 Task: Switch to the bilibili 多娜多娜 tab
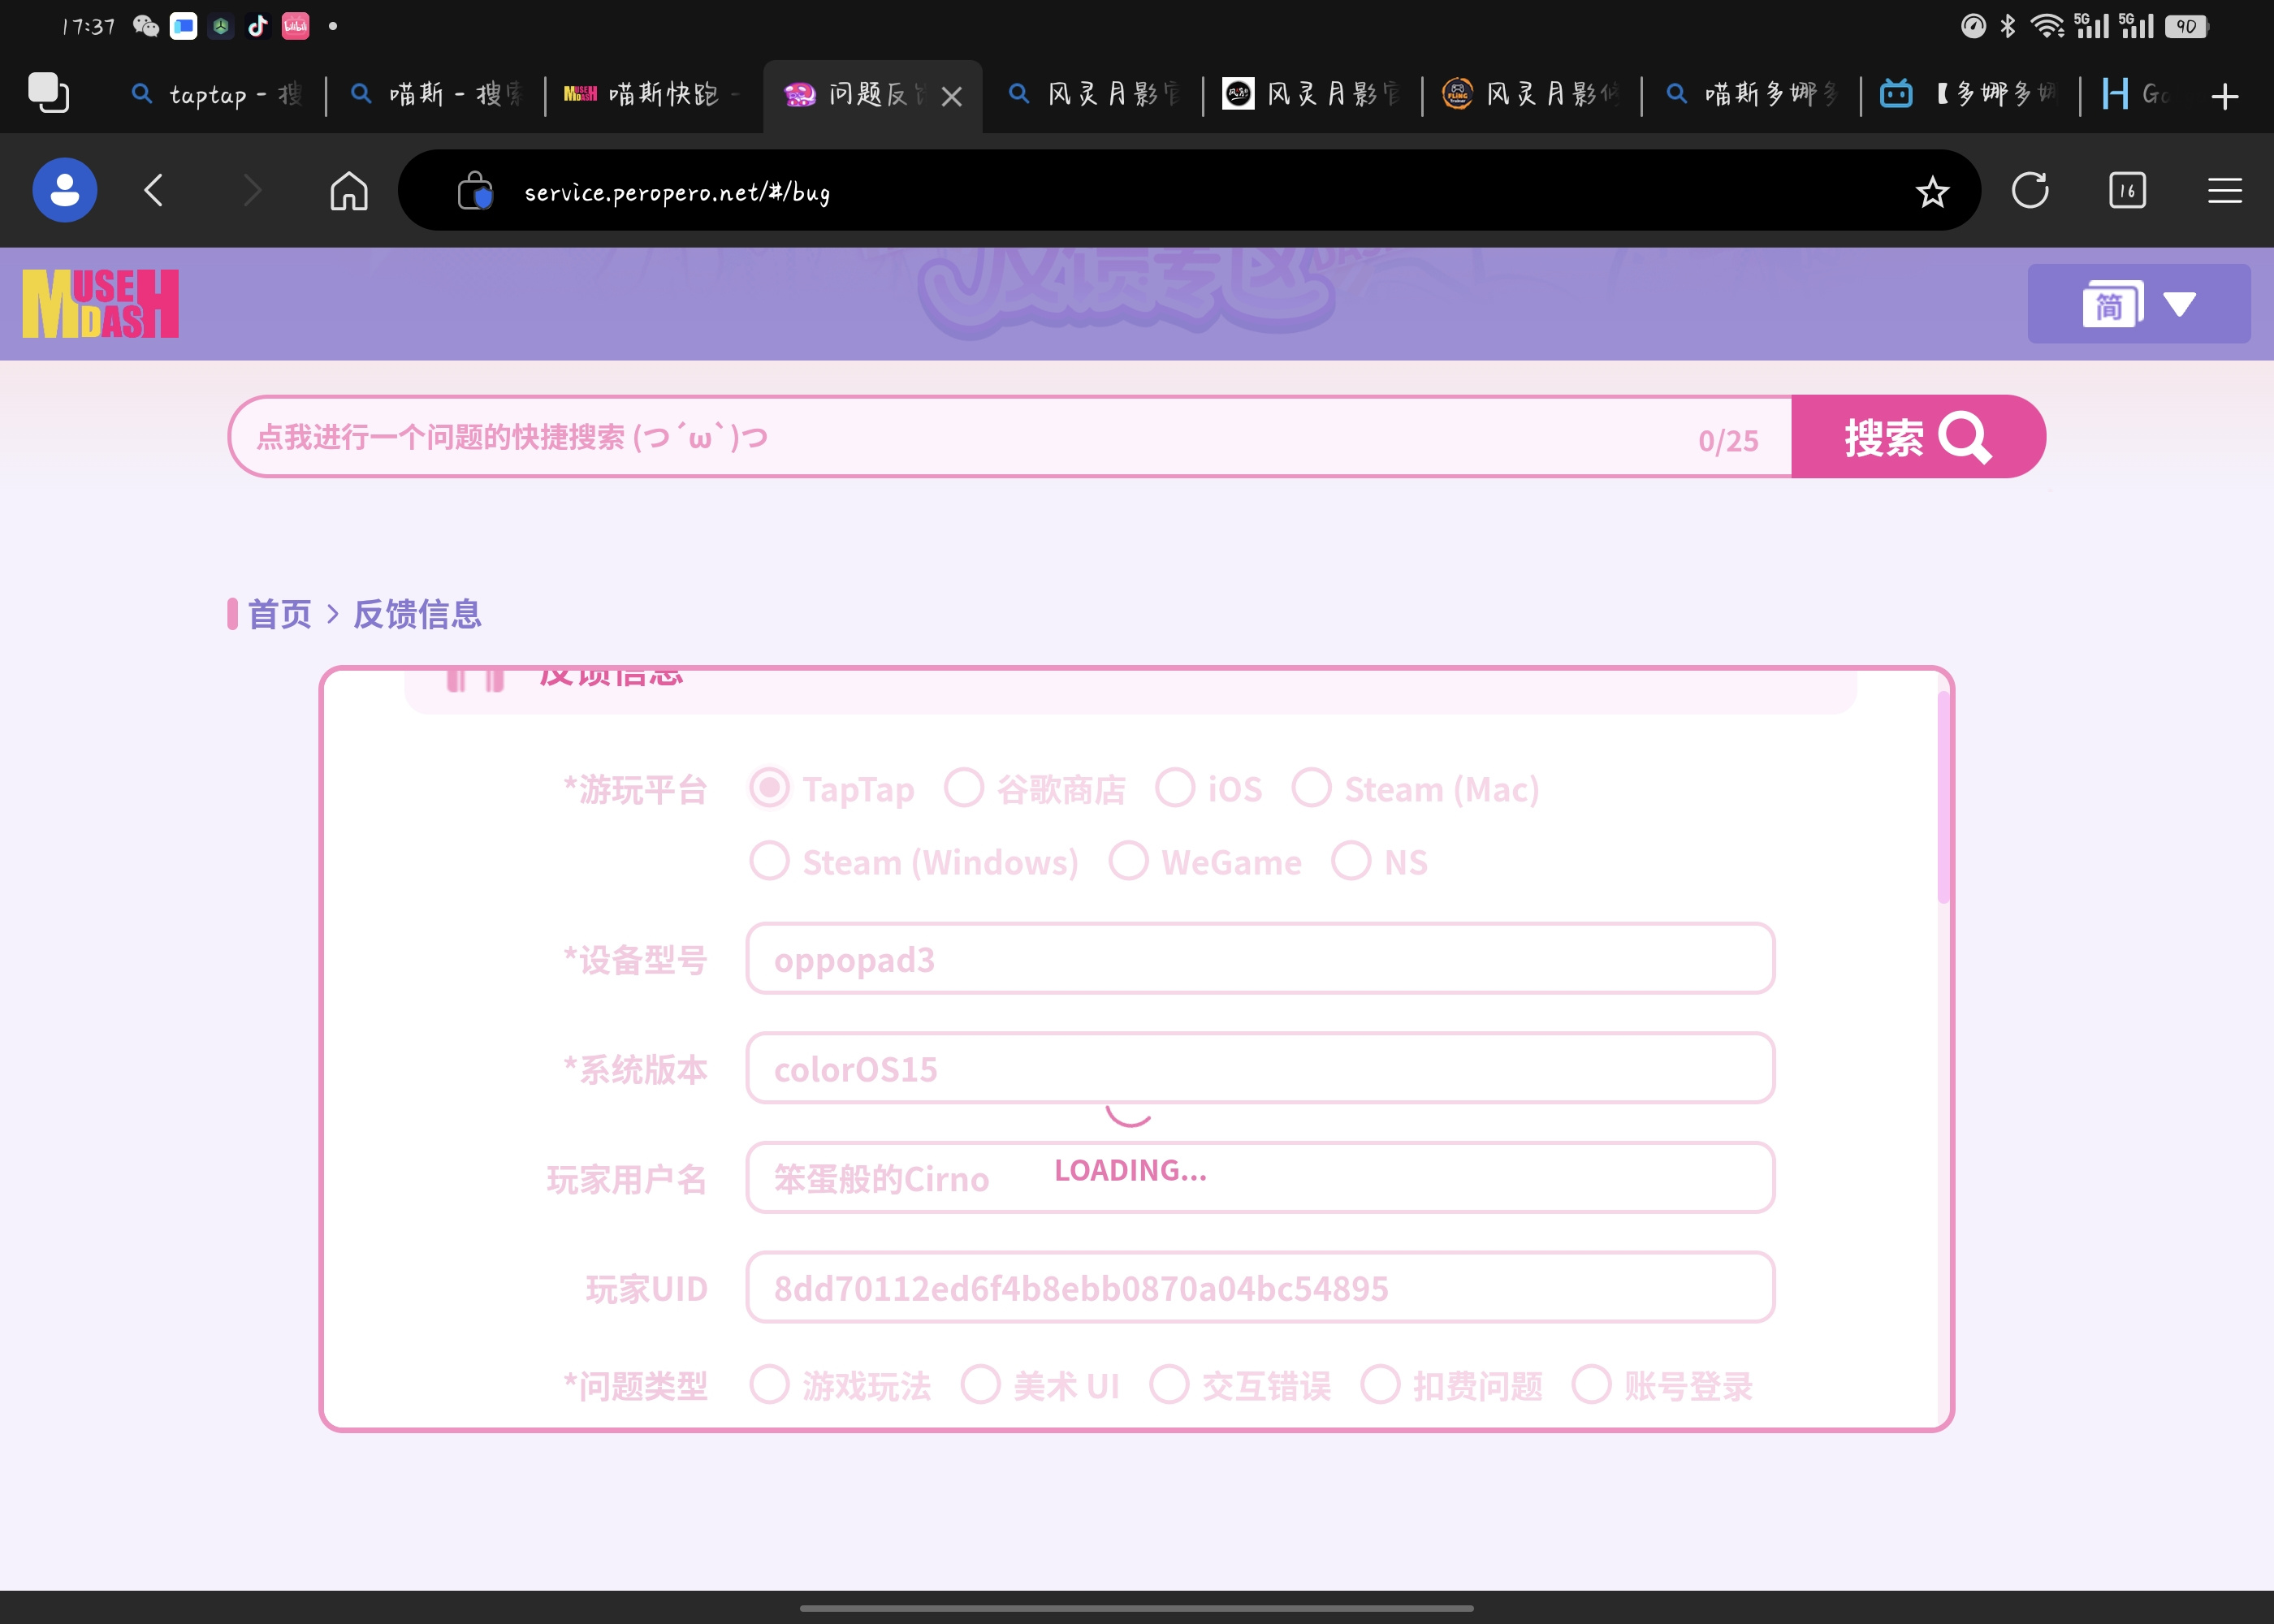pyautogui.click(x=1970, y=96)
